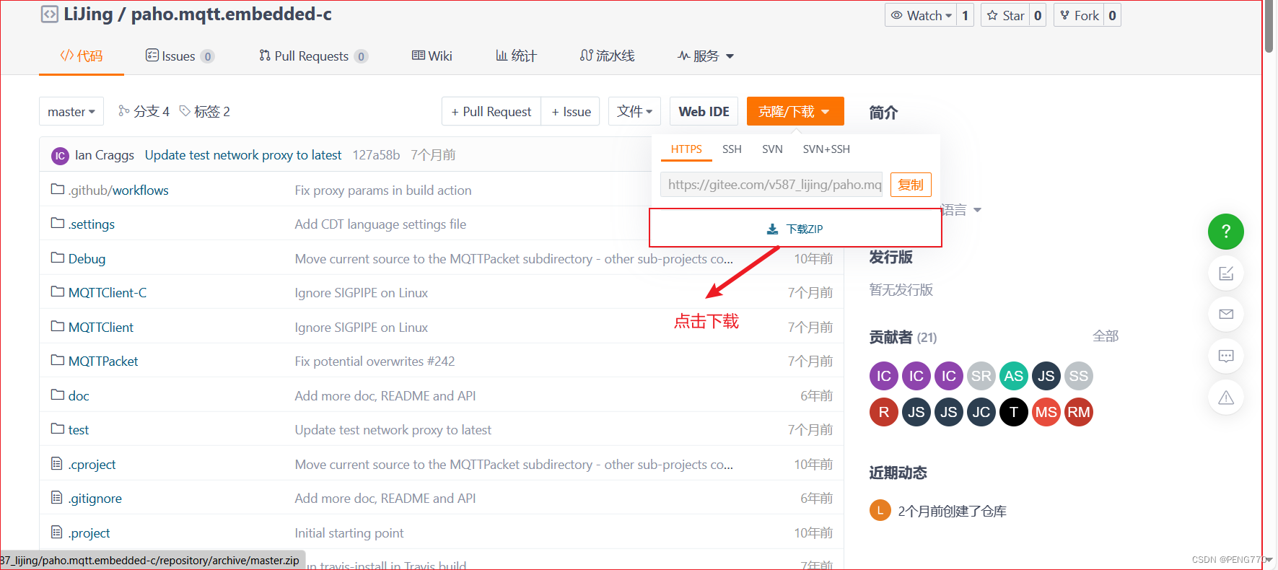Open 'Update test network proxy to latest' commit header link
The height and width of the screenshot is (570, 1278).
pyautogui.click(x=243, y=155)
